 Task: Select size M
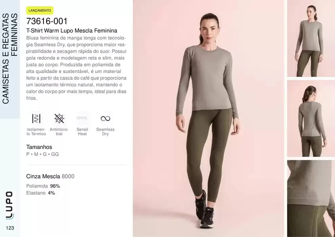point(36,154)
